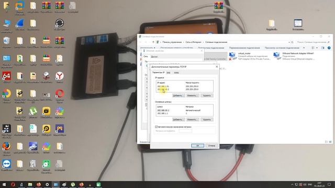Toggle automatic metric assignment checkbox
335x188 pixels.
157,126
